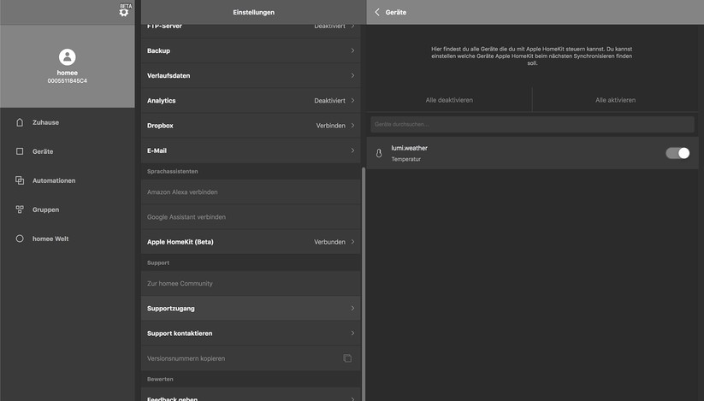
Task: Click Alle aktivieren button
Action: (616, 100)
